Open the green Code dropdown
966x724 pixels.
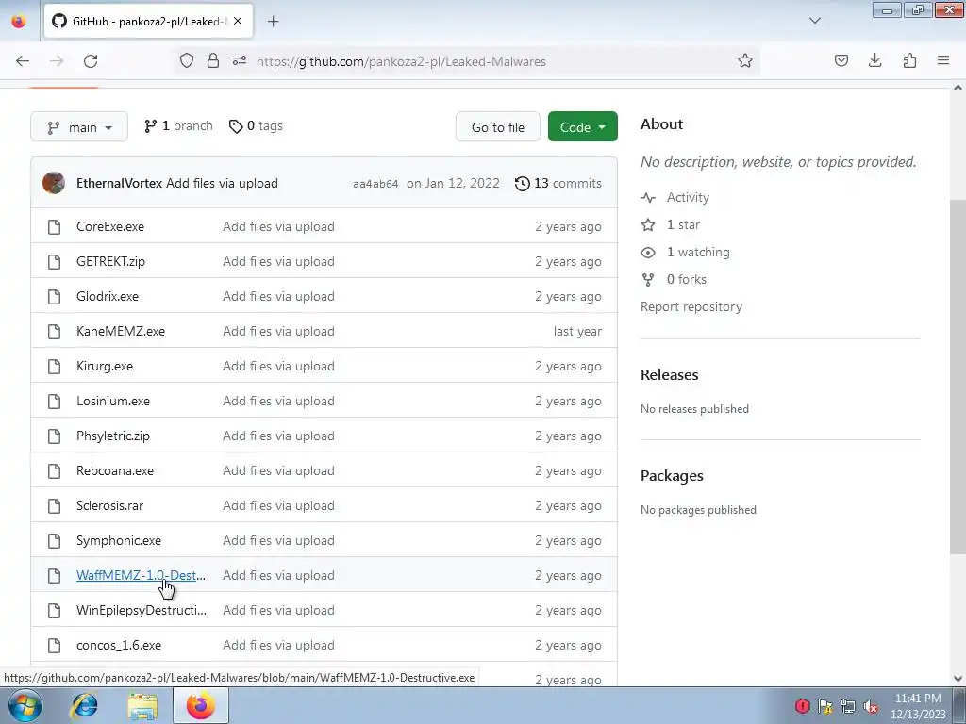pyautogui.click(x=583, y=127)
